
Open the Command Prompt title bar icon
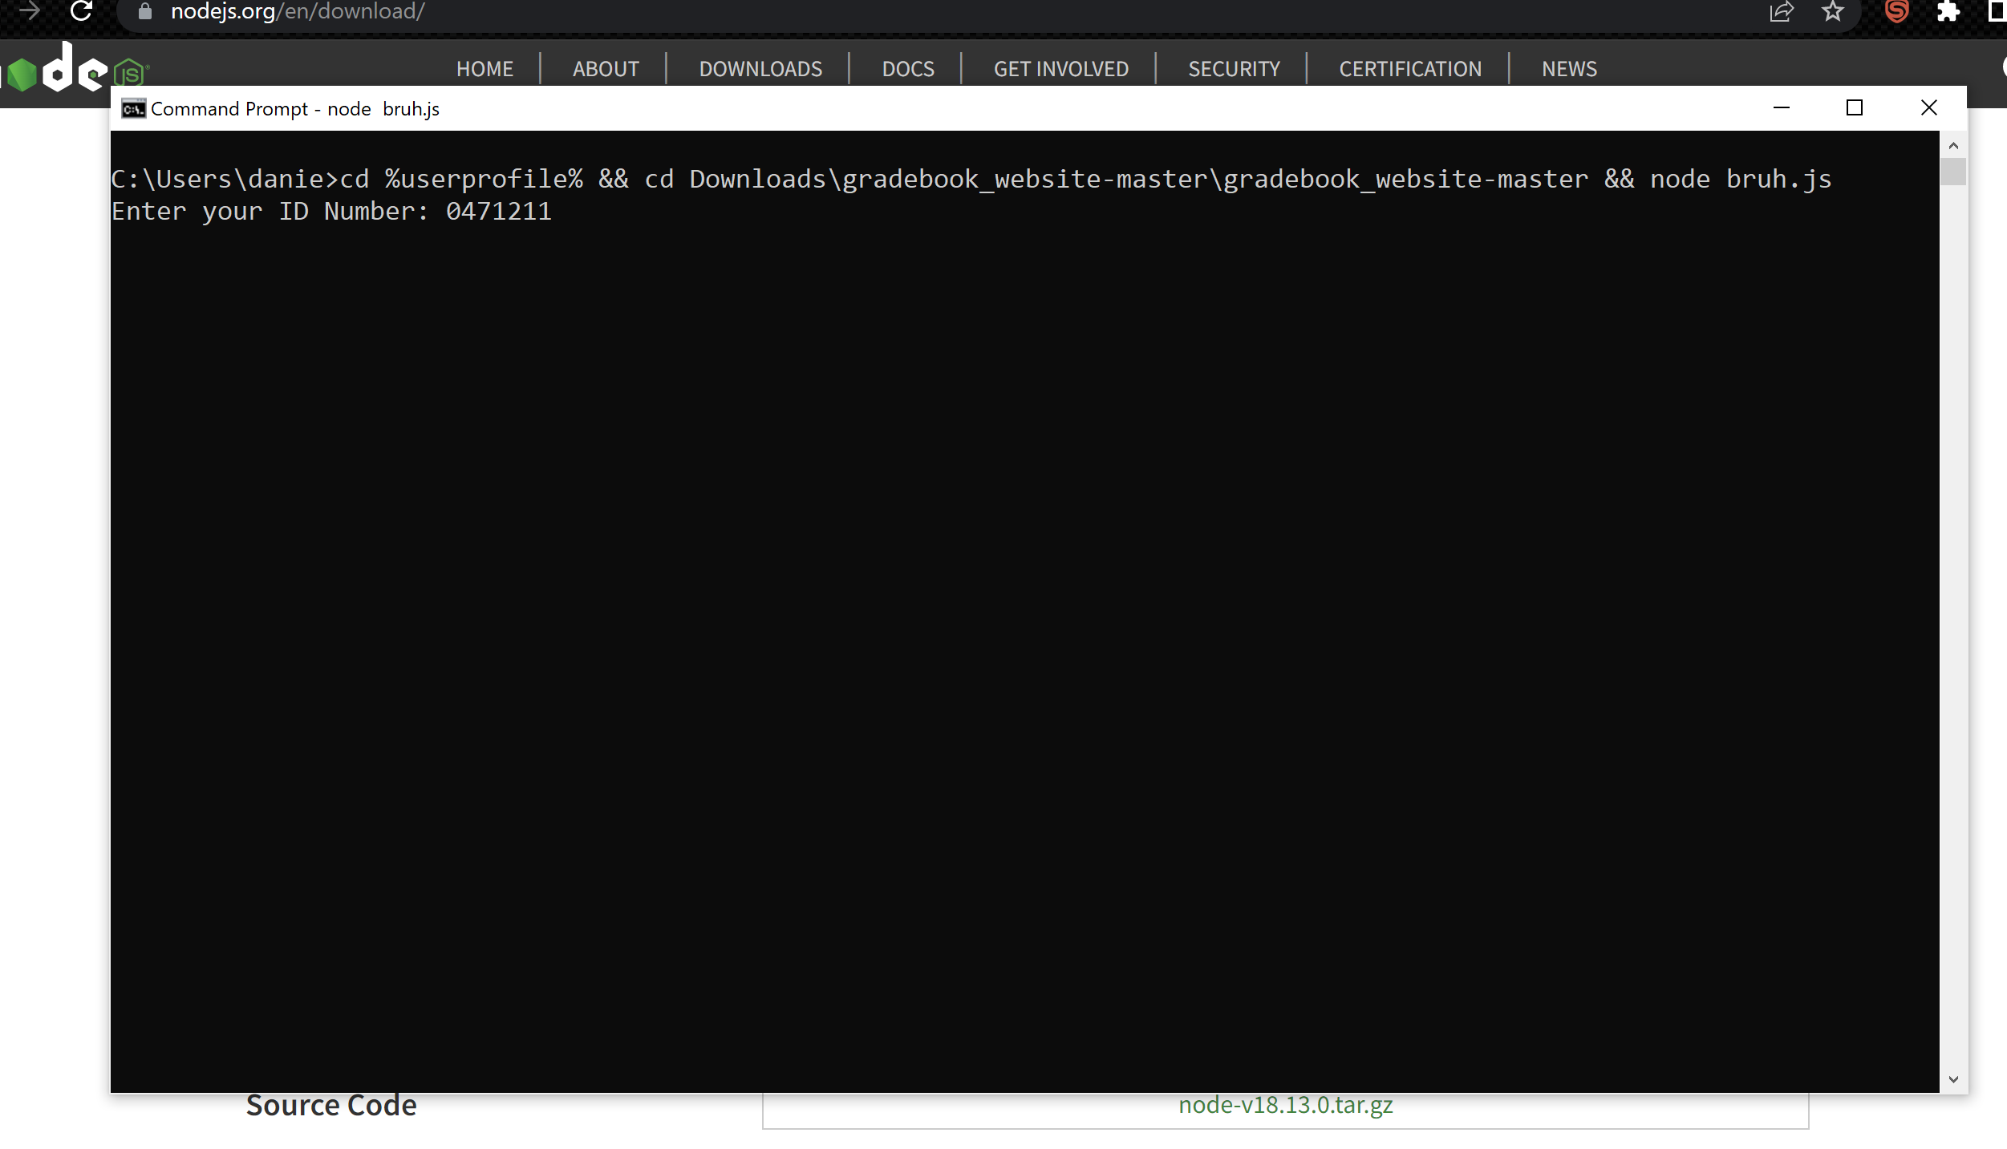tap(133, 108)
